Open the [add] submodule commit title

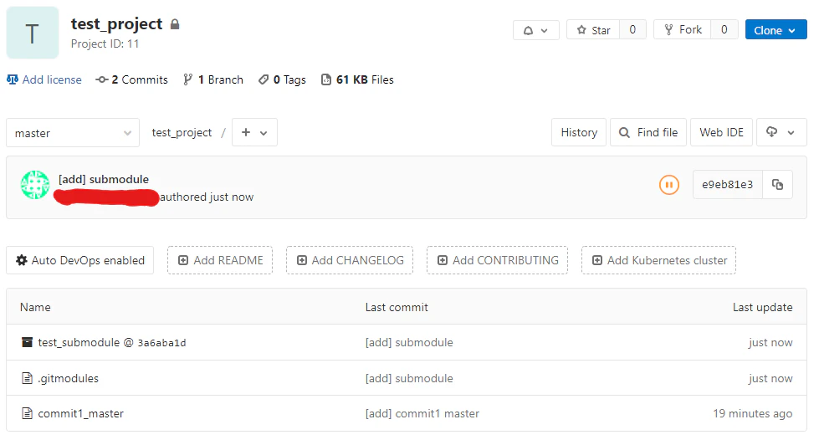(104, 179)
